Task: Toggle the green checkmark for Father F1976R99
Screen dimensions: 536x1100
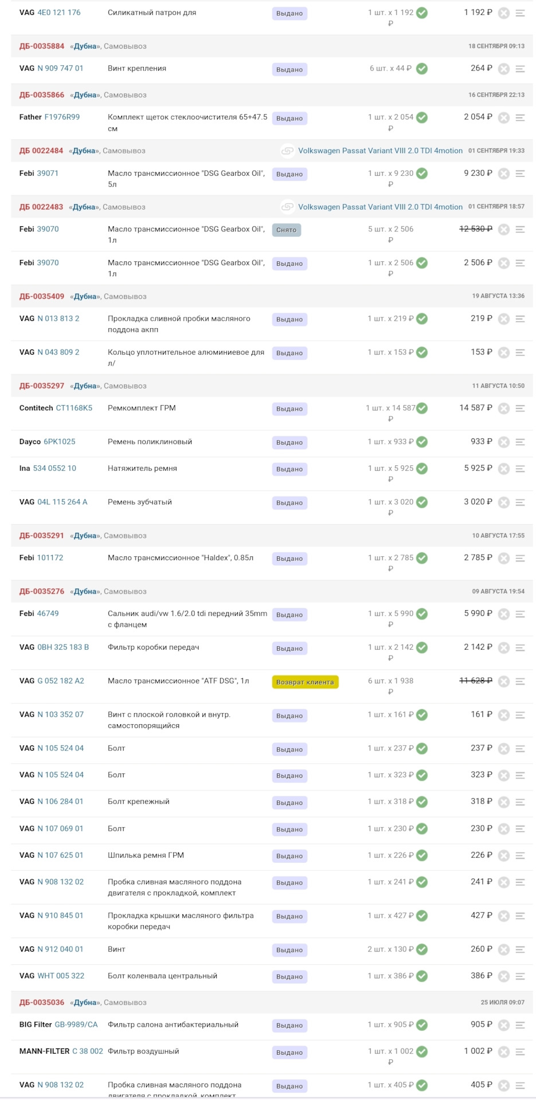Action: coord(422,117)
